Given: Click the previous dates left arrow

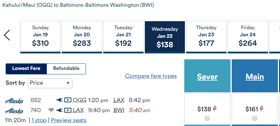Looking at the screenshot, I should [x=7, y=35].
